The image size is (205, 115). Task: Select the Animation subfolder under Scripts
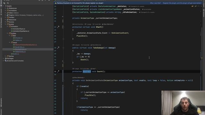[x=14, y=27]
